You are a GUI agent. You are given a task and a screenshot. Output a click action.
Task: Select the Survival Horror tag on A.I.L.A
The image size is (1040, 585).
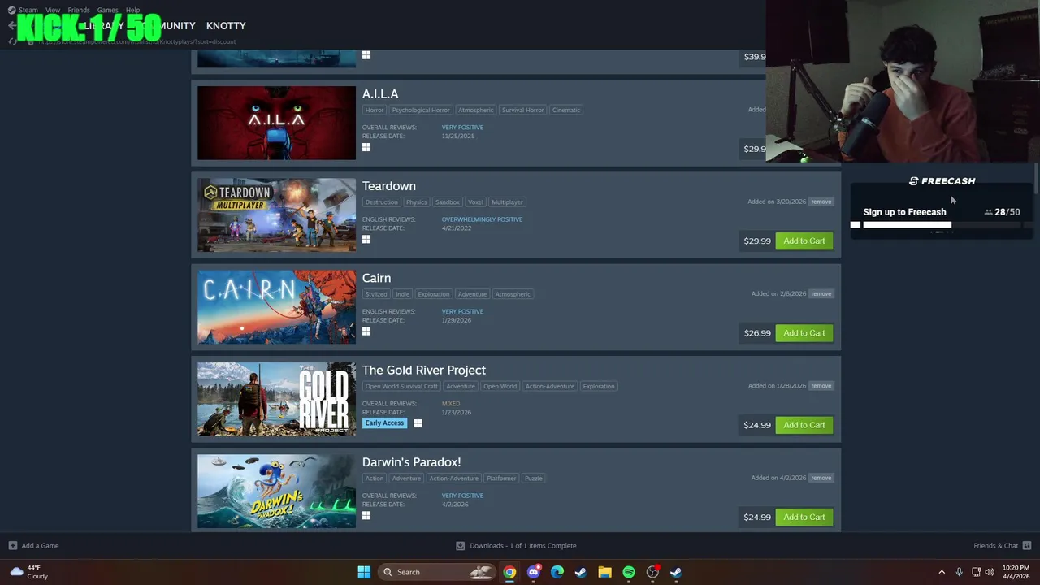(x=522, y=110)
